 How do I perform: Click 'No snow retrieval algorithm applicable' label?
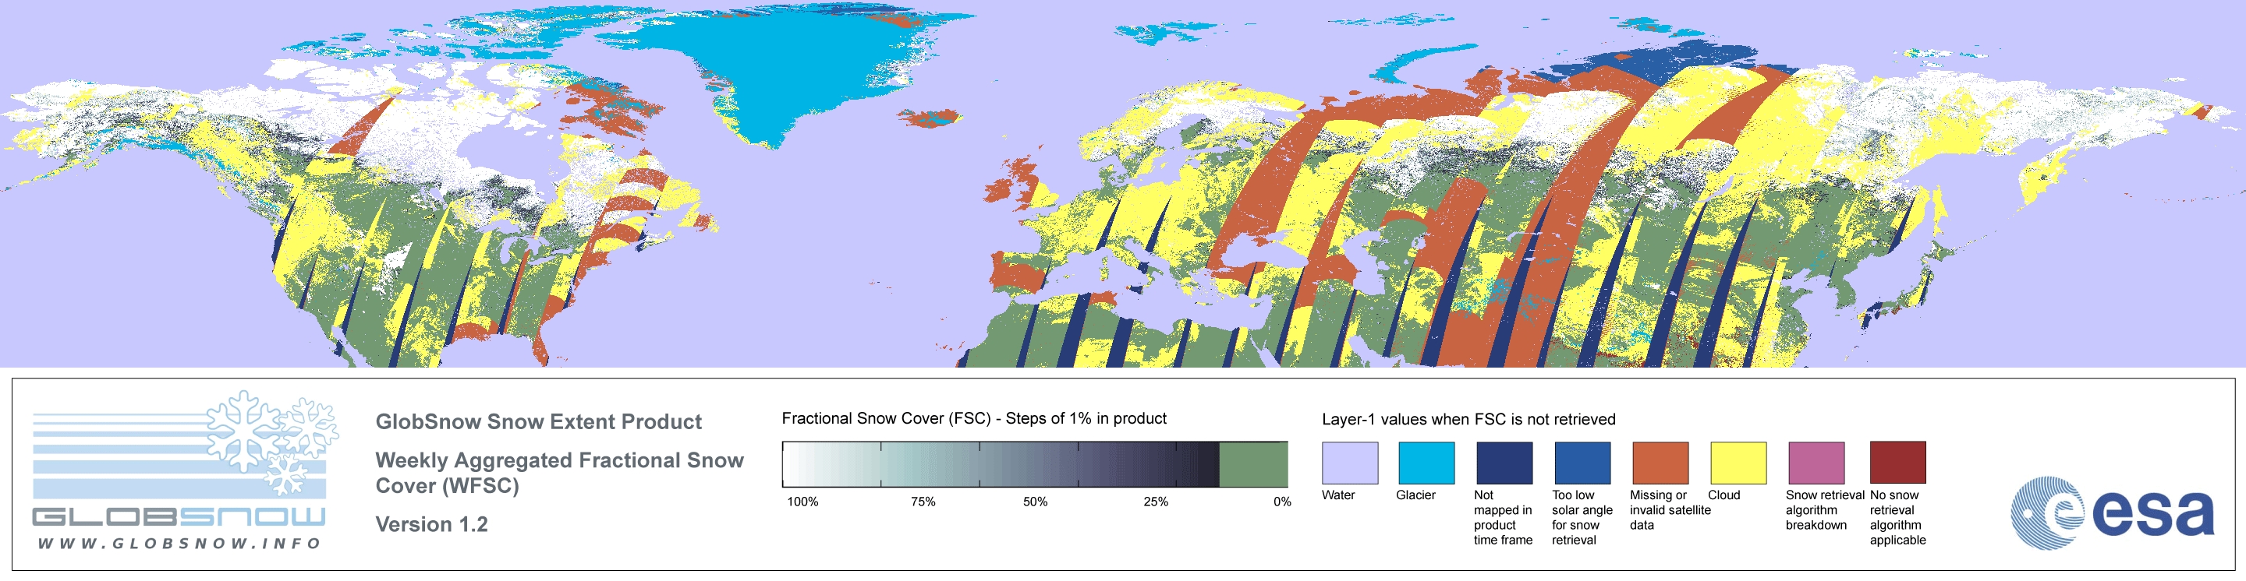(1898, 517)
